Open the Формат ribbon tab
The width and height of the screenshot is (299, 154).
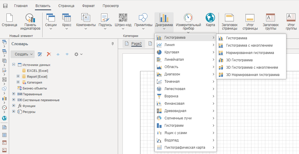(88, 6)
